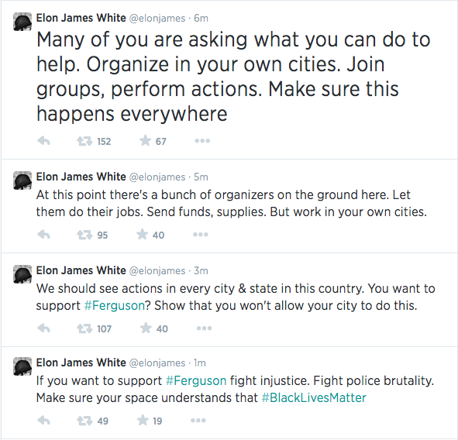Favorite the tweet with 19 stars

tap(143, 420)
